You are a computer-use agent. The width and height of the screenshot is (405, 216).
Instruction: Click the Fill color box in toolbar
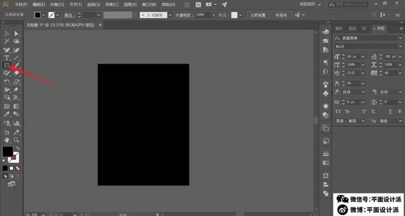point(8,152)
